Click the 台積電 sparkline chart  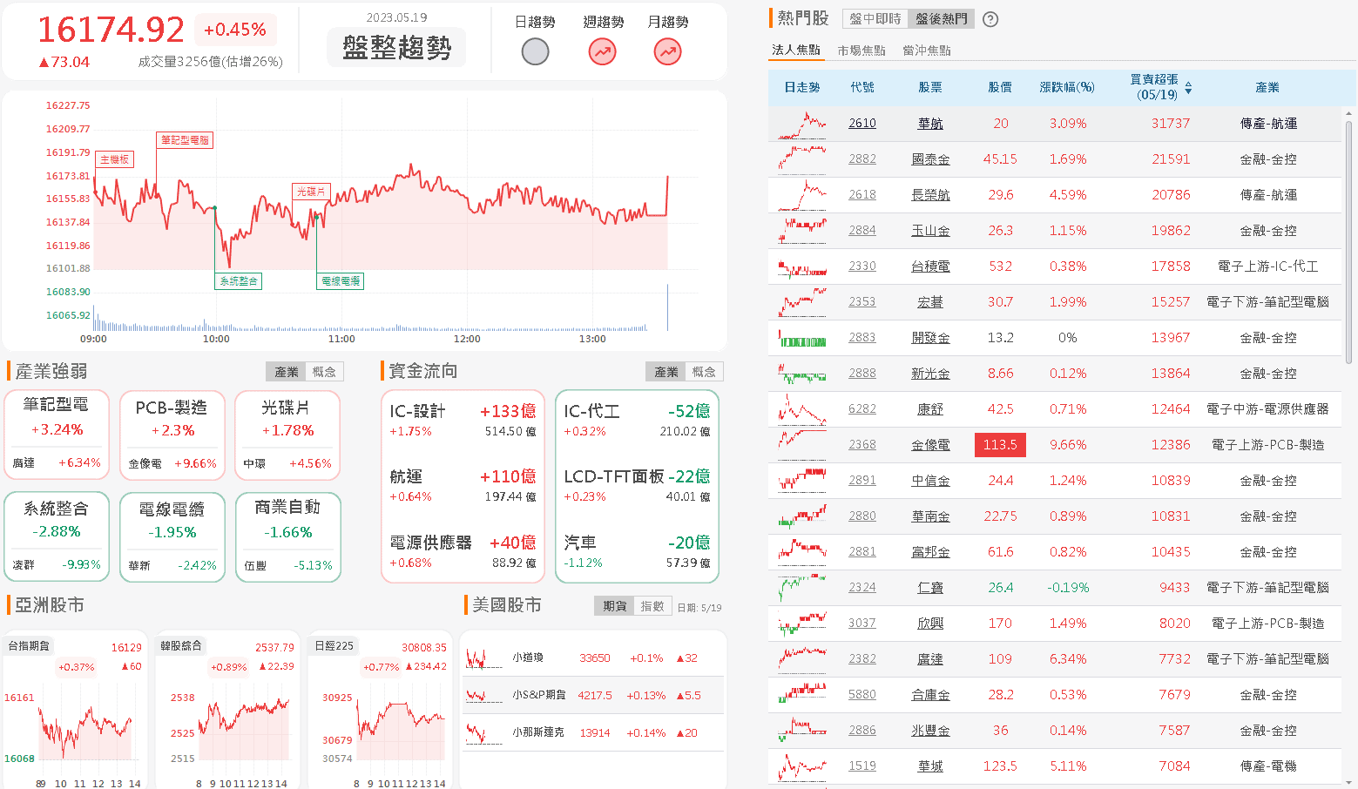802,266
